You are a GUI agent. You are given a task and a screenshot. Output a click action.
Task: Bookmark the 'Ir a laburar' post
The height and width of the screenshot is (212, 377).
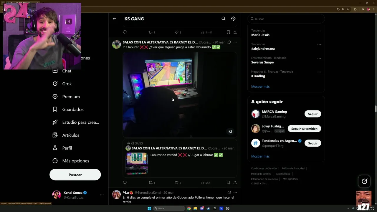point(228,183)
